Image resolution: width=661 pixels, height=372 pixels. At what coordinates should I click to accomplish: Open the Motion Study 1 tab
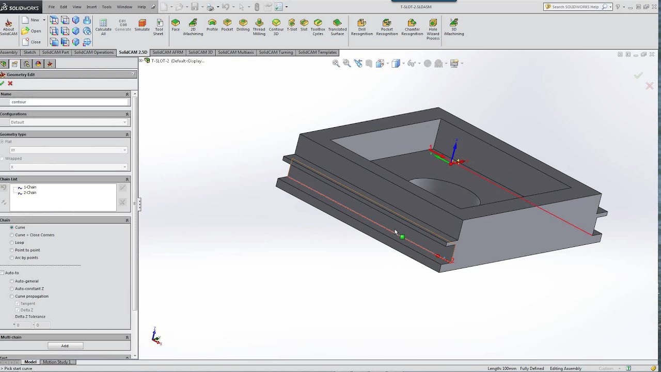click(x=57, y=362)
